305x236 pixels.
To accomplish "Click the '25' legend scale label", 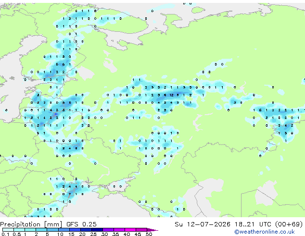I will pos(93,234).
